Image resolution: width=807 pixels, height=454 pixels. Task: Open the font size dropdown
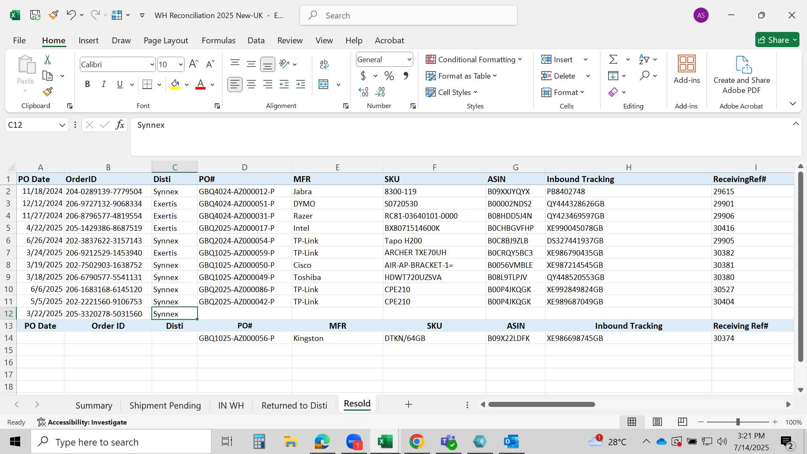coord(181,65)
